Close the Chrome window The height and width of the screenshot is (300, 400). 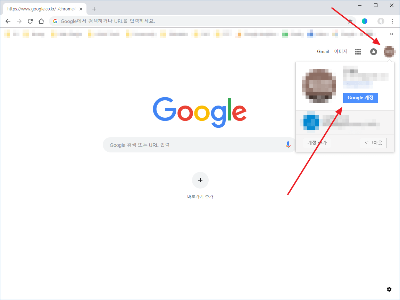pos(392,5)
